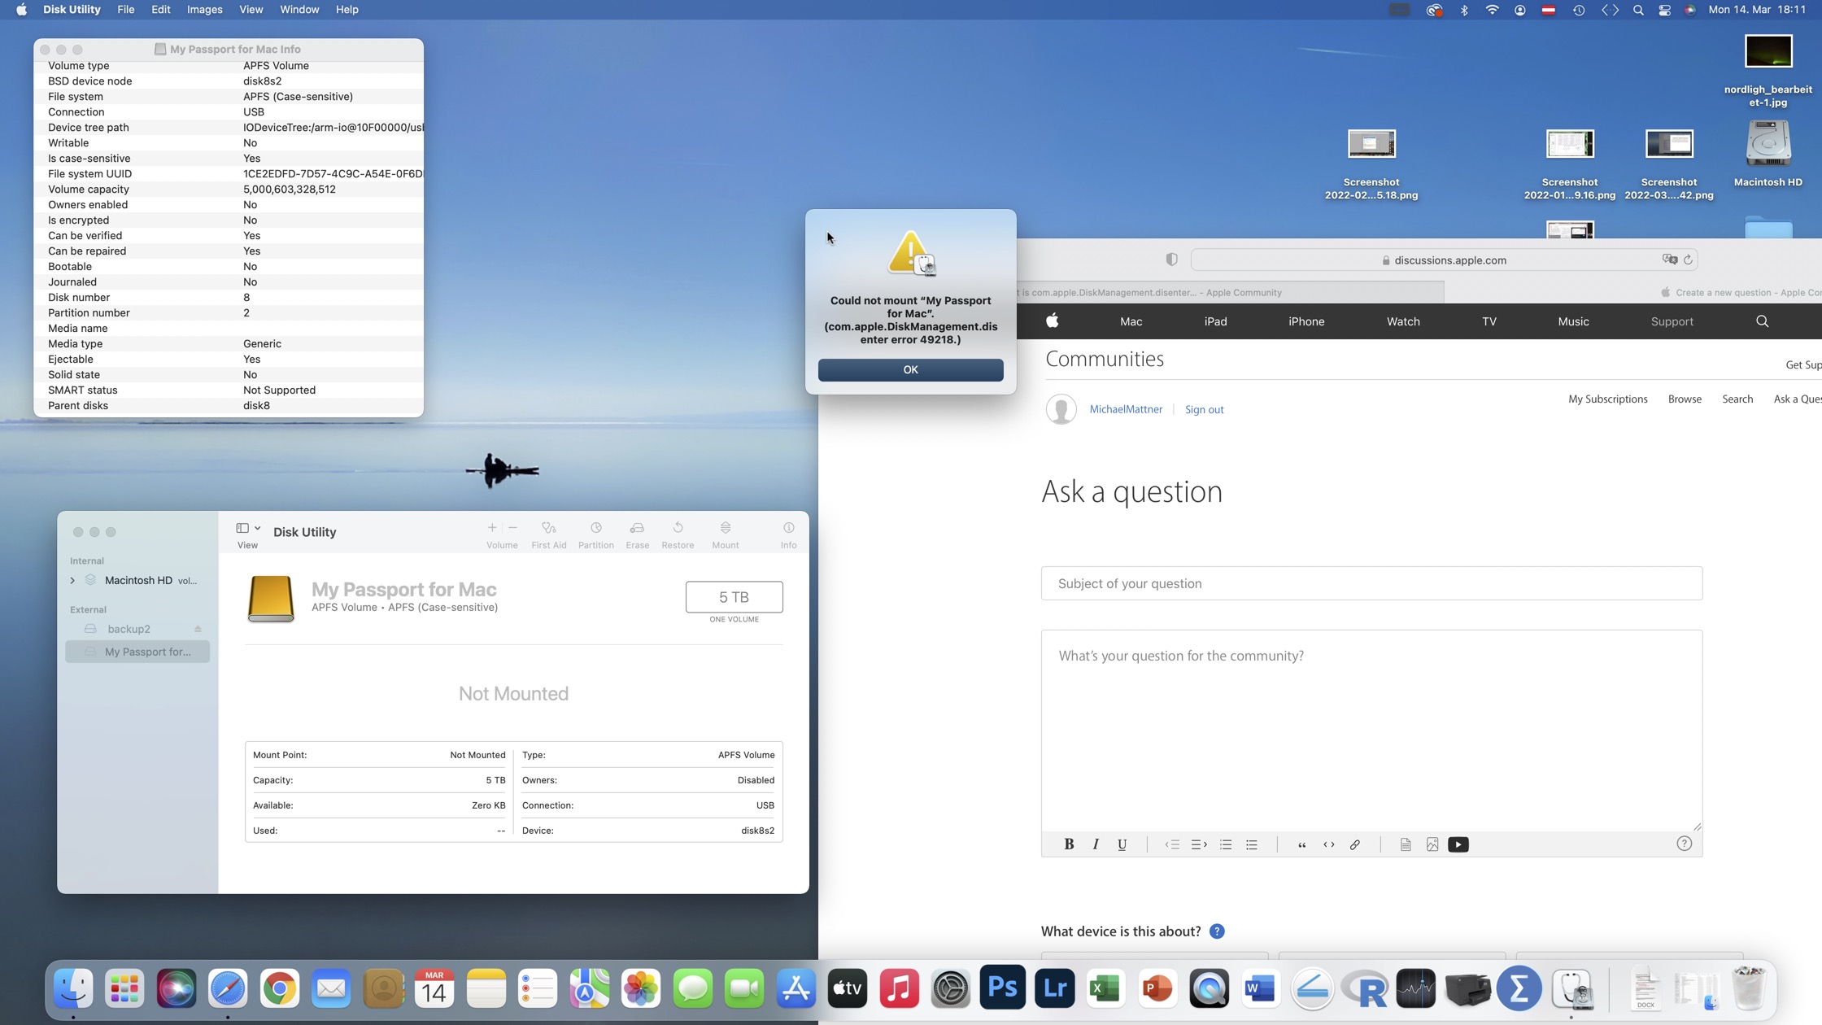Toggle underline formatting in the editor

pyautogui.click(x=1122, y=844)
